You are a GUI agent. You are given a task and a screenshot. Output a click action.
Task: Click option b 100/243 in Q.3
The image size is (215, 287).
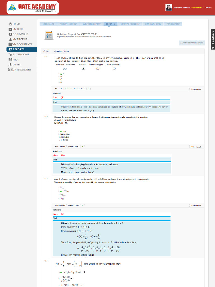64,191
